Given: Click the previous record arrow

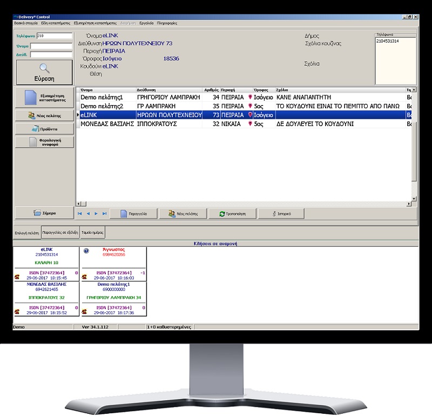Looking at the screenshot, I should pyautogui.click(x=88, y=214).
